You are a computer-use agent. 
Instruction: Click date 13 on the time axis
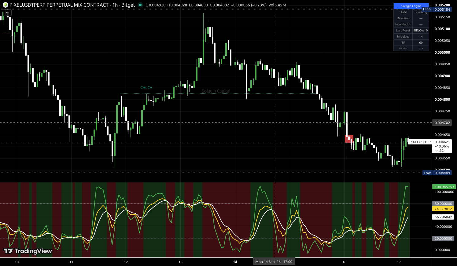[x=180, y=262]
